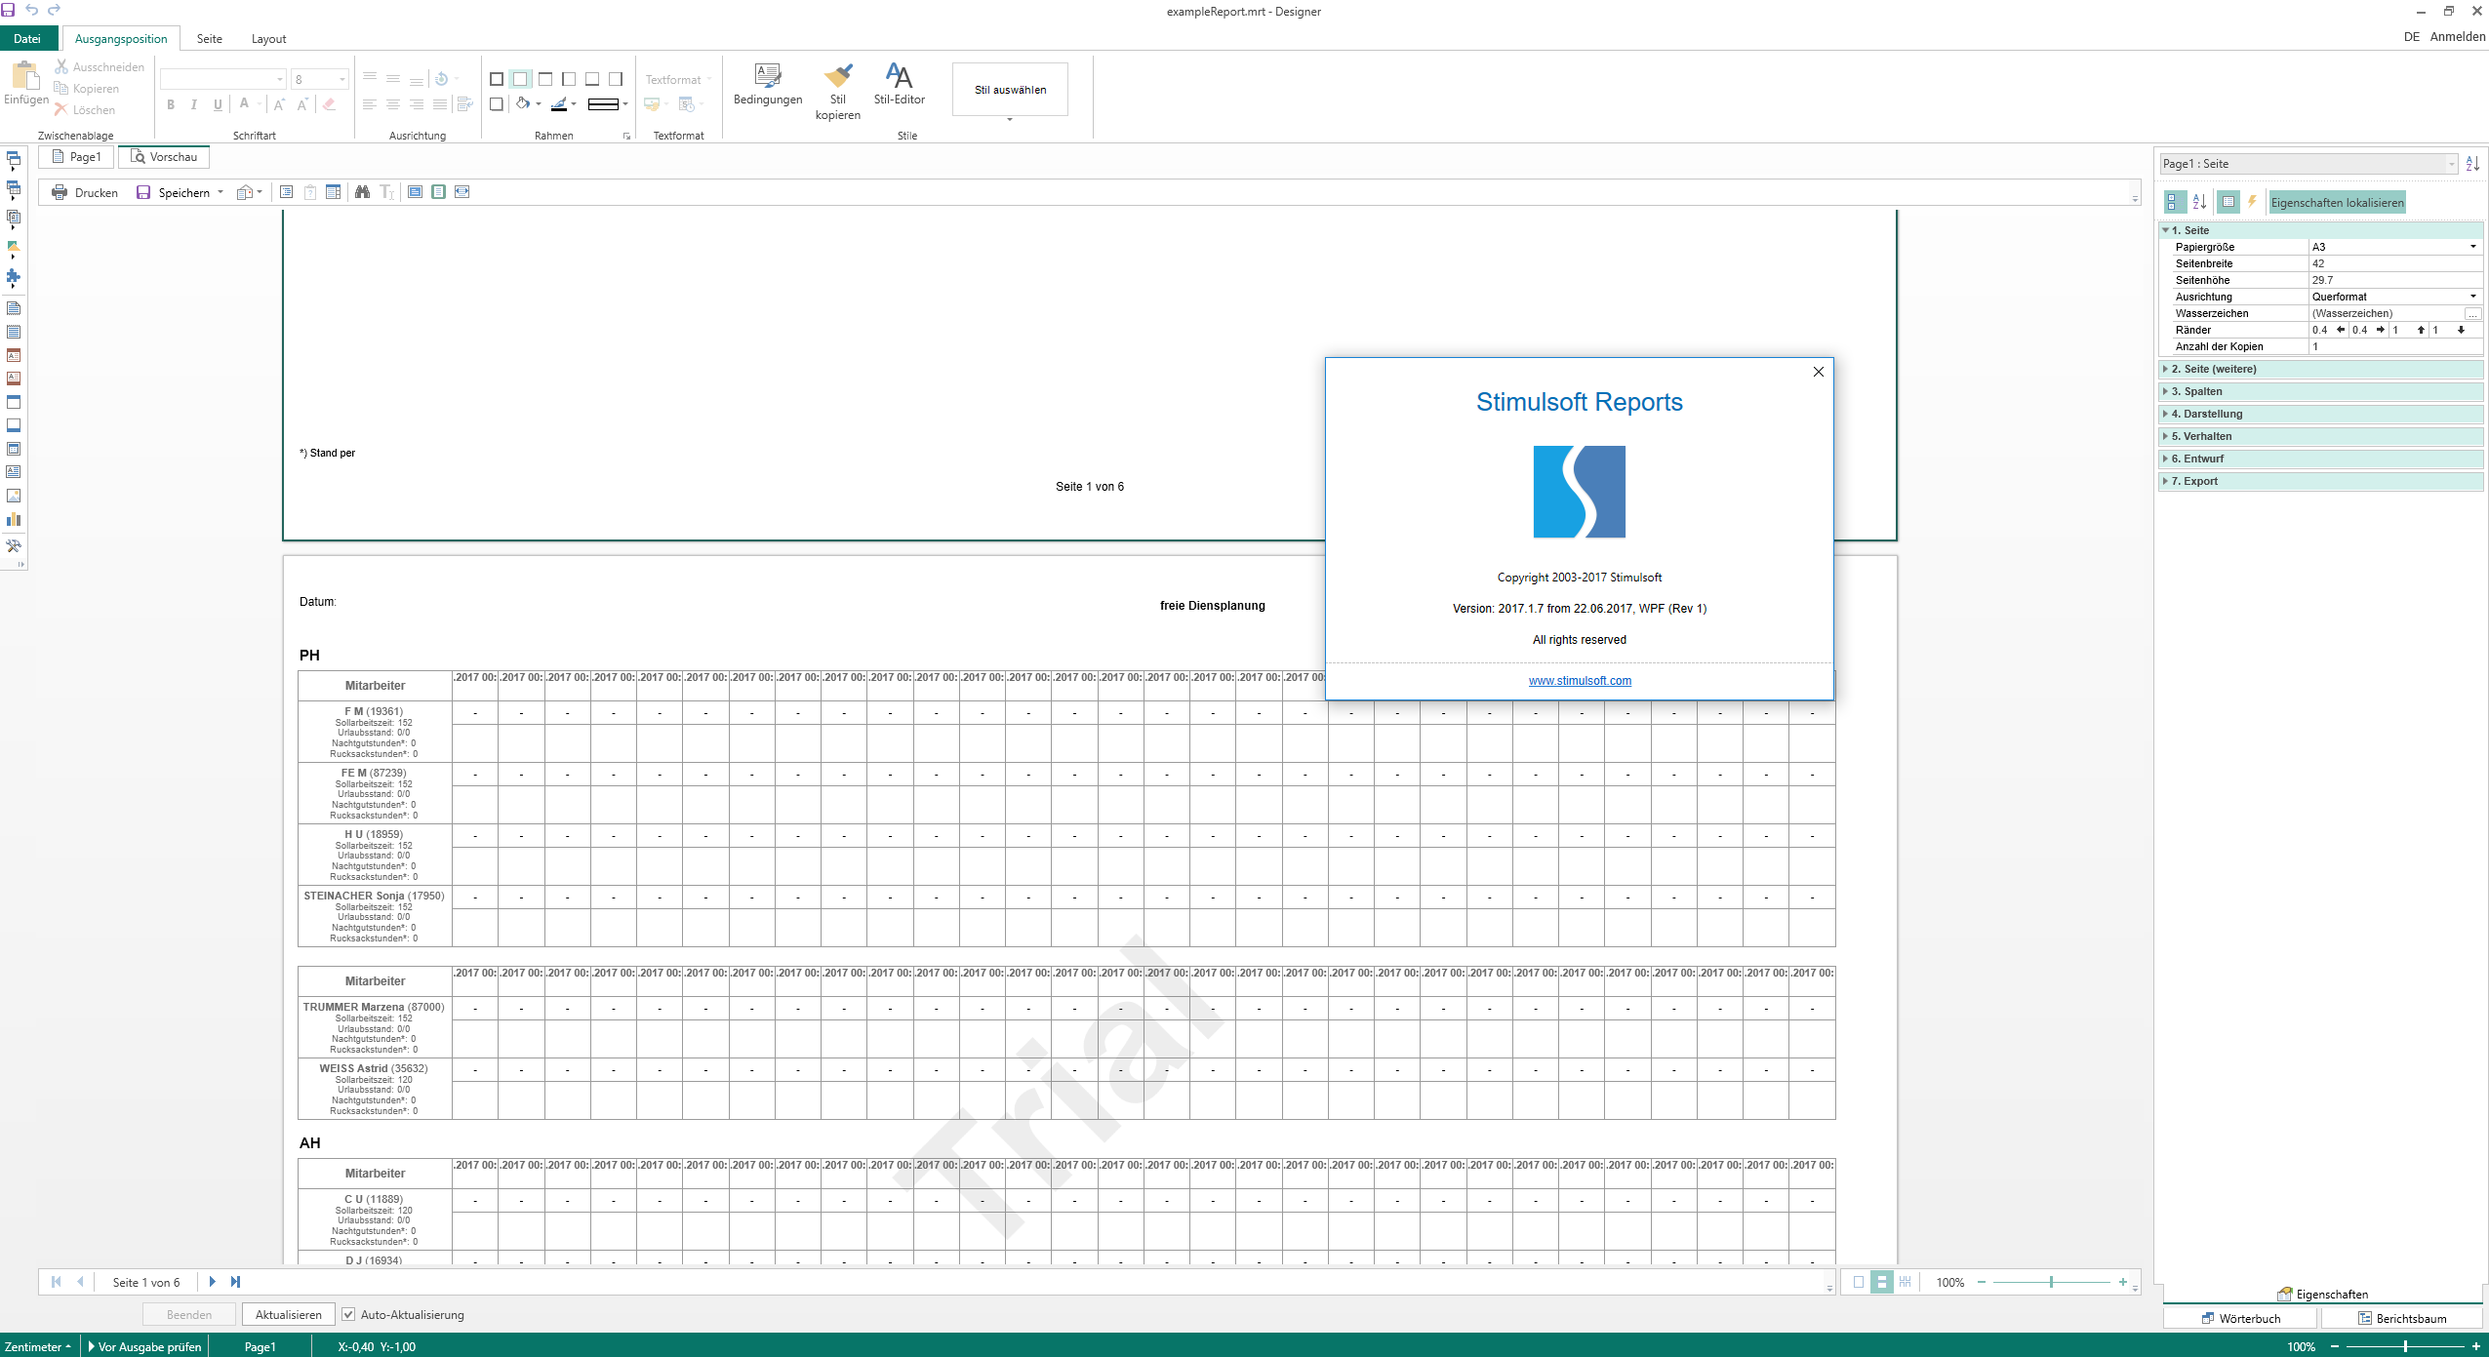This screenshot has width=2489, height=1357.
Task: Select the fit page width icon
Action: [x=462, y=192]
